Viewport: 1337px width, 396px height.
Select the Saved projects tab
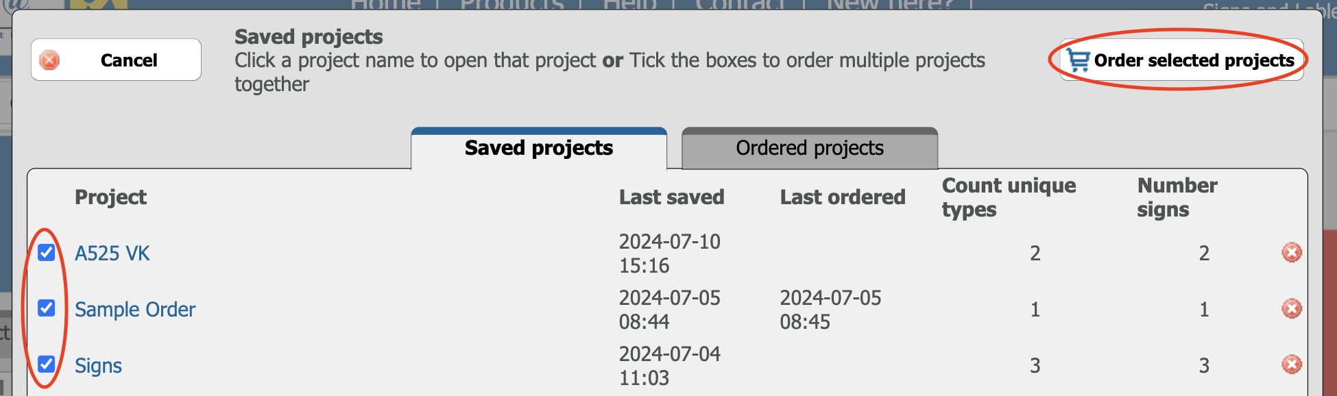(x=539, y=148)
